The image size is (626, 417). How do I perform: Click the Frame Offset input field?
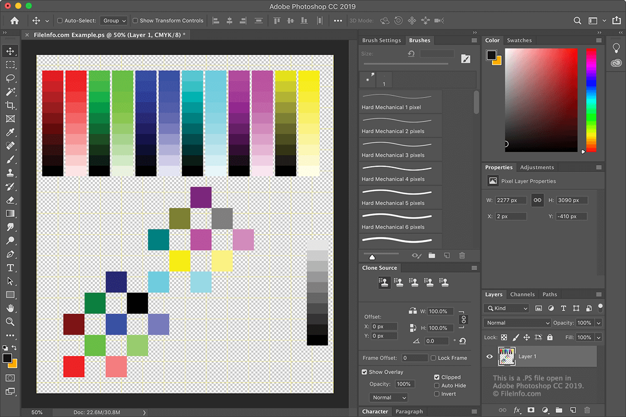pyautogui.click(x=415, y=358)
